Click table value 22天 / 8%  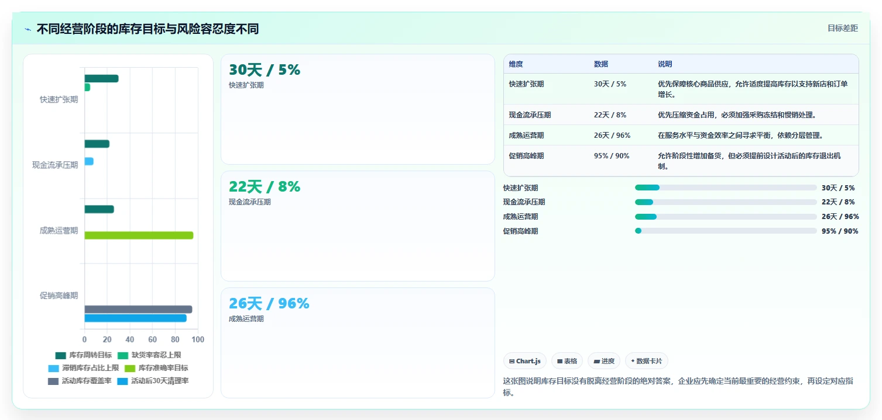[x=610, y=115]
